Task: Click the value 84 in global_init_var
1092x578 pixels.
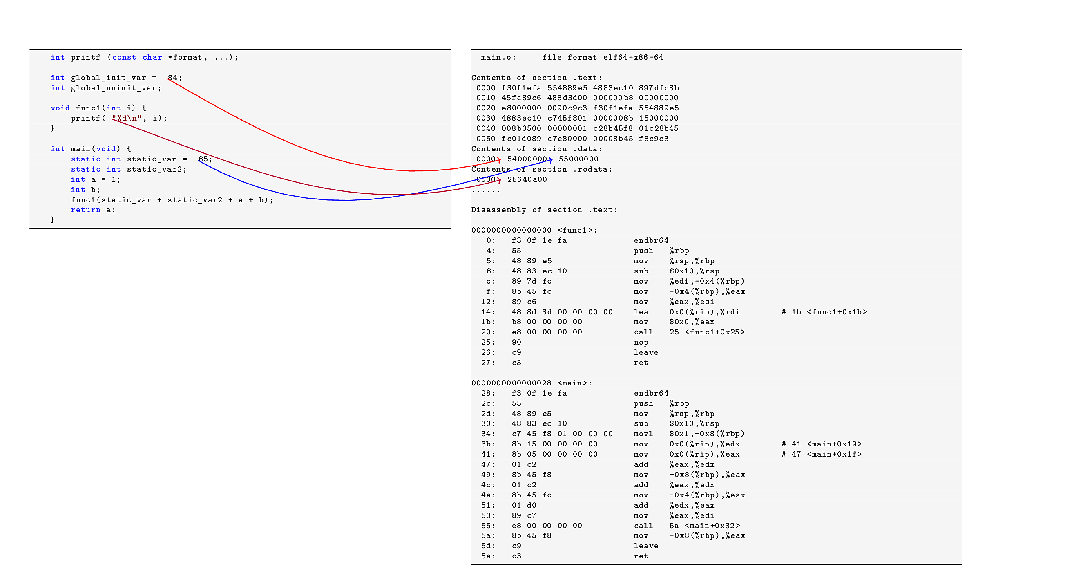Action: [x=172, y=78]
